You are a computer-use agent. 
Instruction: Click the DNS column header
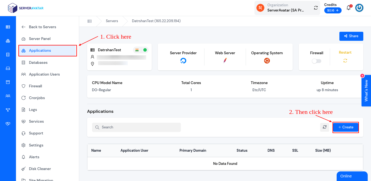[x=271, y=150]
